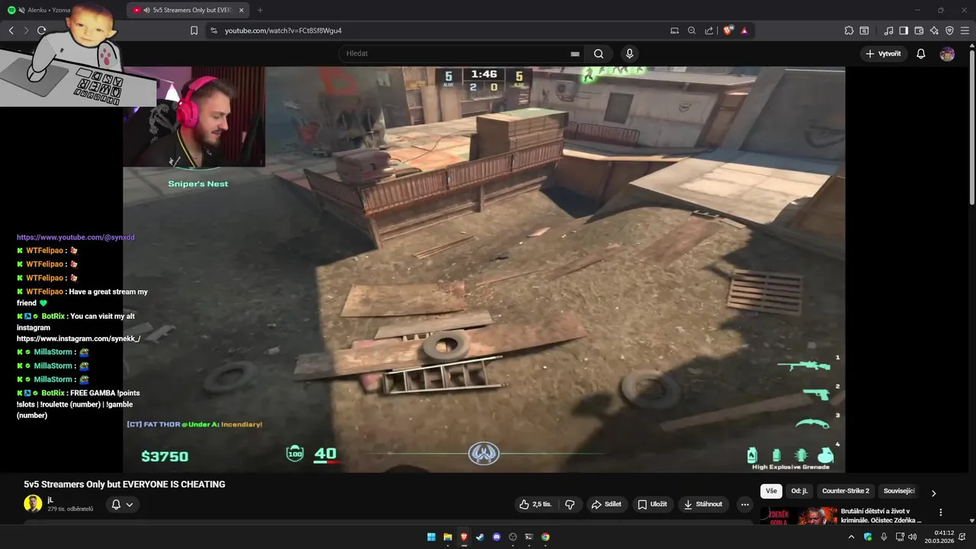Open the Brave VPN shield icon
976x549 pixels.
(949, 30)
